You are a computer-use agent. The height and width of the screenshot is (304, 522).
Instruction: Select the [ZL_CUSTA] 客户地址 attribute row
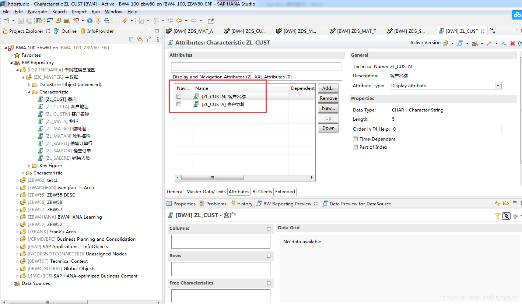pyautogui.click(x=245, y=104)
